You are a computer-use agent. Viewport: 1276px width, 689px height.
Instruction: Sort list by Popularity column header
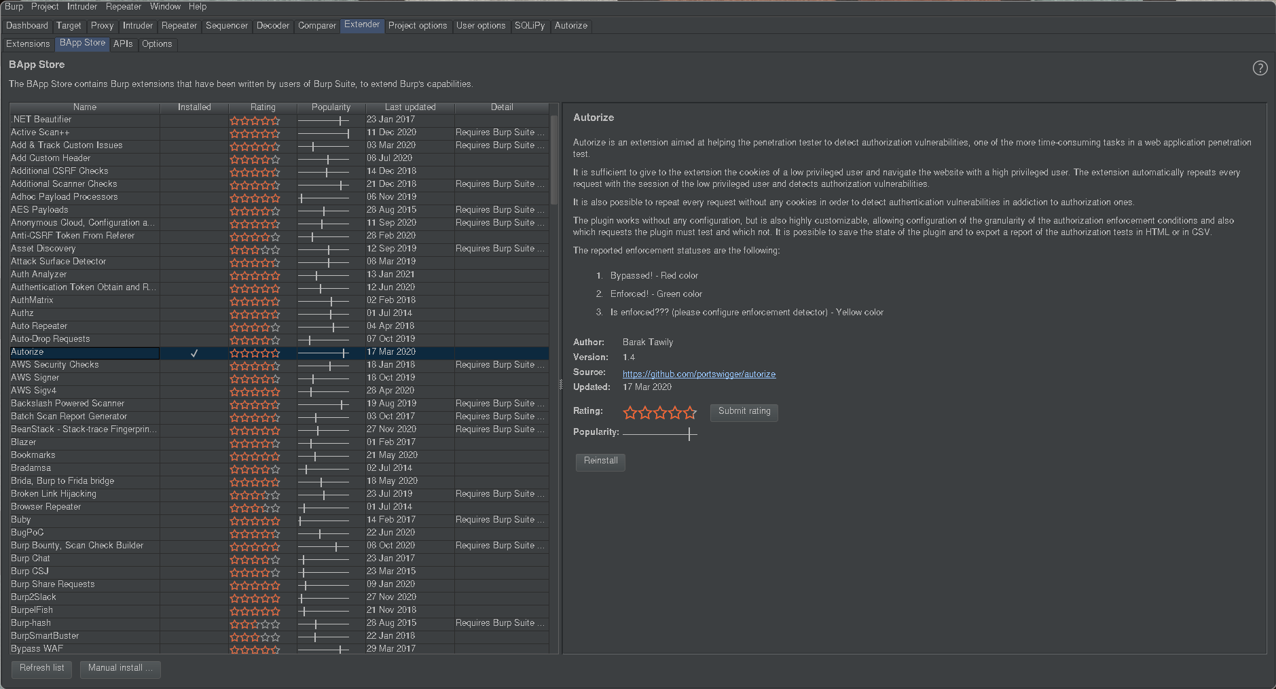point(331,107)
